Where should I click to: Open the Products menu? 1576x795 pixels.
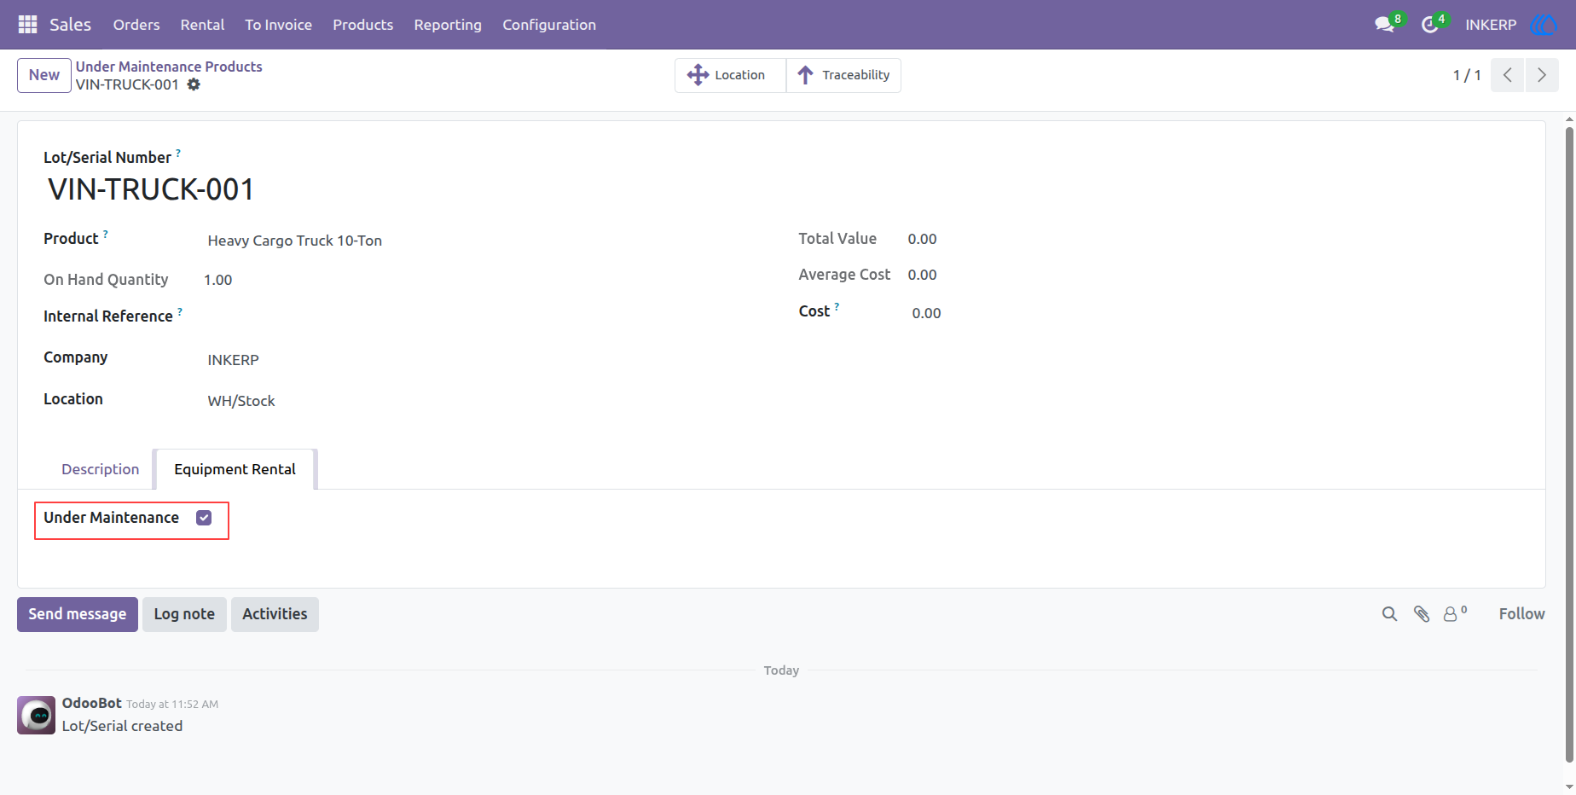(362, 25)
